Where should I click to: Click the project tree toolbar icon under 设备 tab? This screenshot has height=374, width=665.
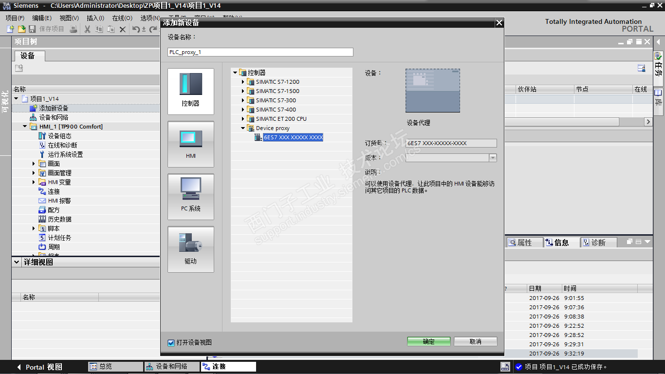(x=19, y=68)
